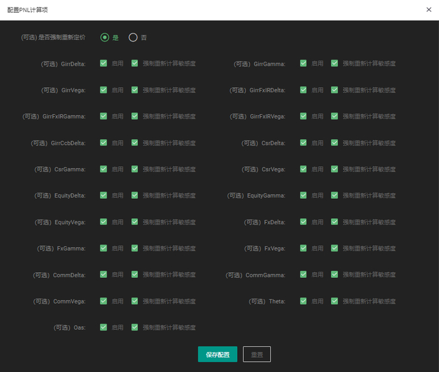The height and width of the screenshot is (372, 439).
Task: Toggle 强制重新计算敏感度 for GirrDelta
Action: (x=135, y=63)
